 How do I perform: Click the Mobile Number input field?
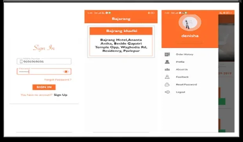click(44, 61)
